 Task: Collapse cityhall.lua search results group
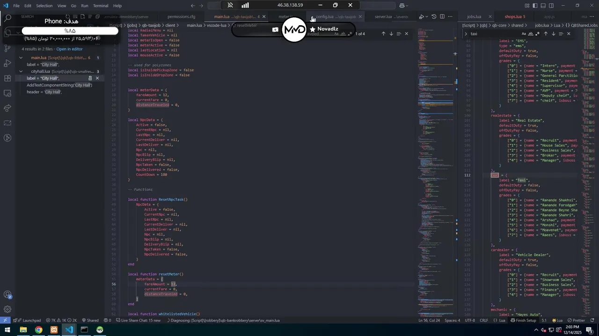pos(21,71)
